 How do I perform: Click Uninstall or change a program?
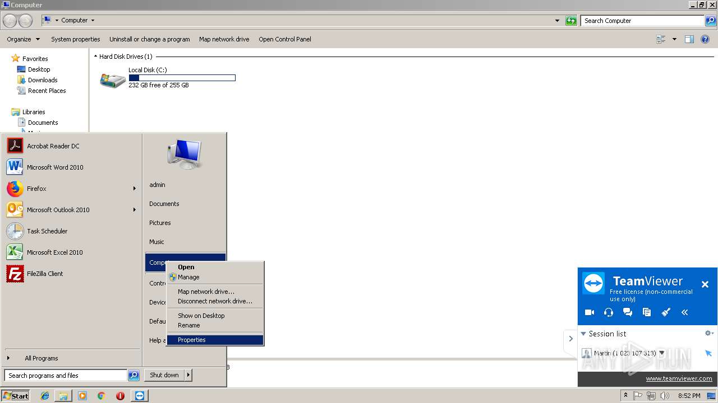click(149, 39)
